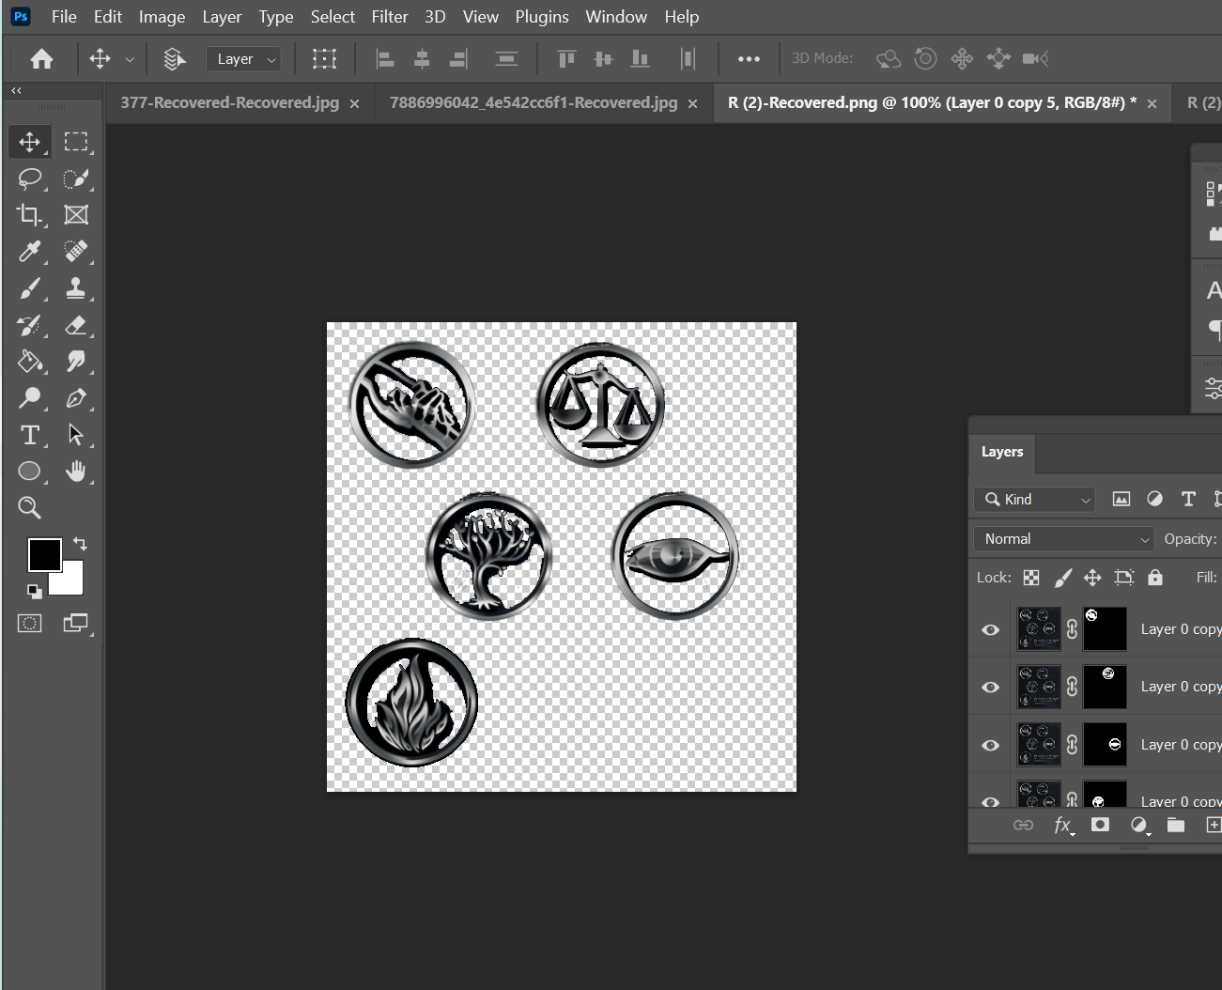Viewport: 1222px width, 990px height.
Task: Close the R (2)-Recovered.png document tab
Action: tap(1152, 103)
